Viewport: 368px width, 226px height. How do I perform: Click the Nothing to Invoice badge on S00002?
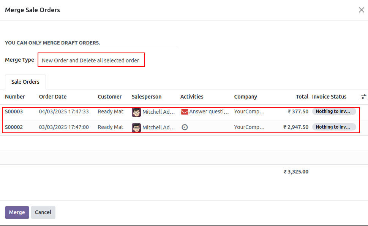point(334,127)
